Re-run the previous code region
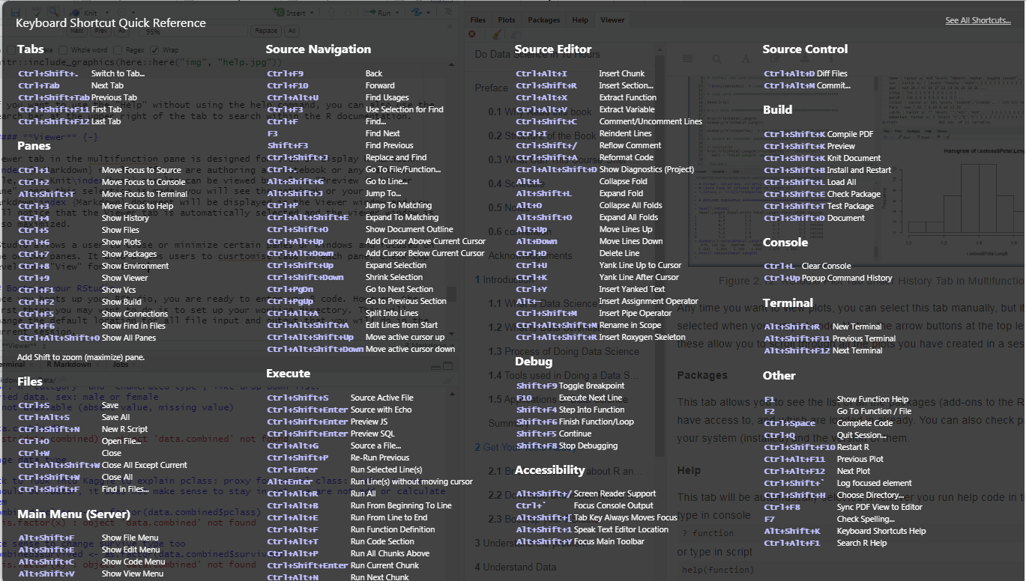 [x=417, y=13]
